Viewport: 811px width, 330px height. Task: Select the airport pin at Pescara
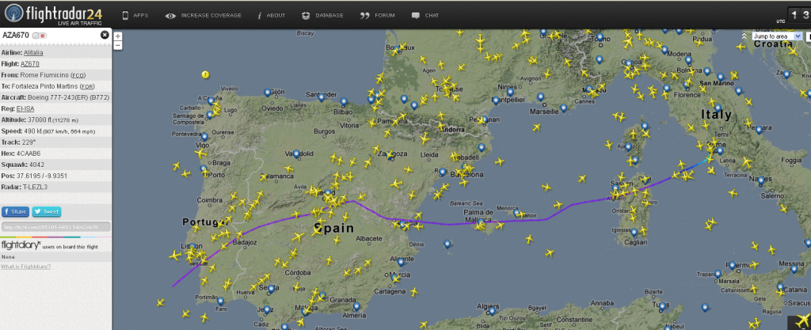click(x=759, y=130)
